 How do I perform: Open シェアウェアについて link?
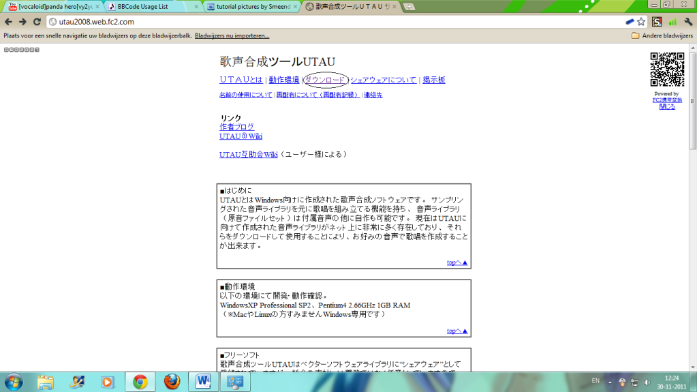(383, 80)
